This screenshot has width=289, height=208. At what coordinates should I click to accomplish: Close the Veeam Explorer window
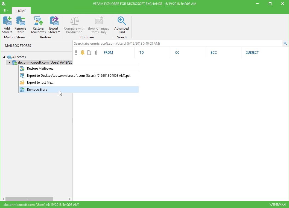(x=282, y=4)
